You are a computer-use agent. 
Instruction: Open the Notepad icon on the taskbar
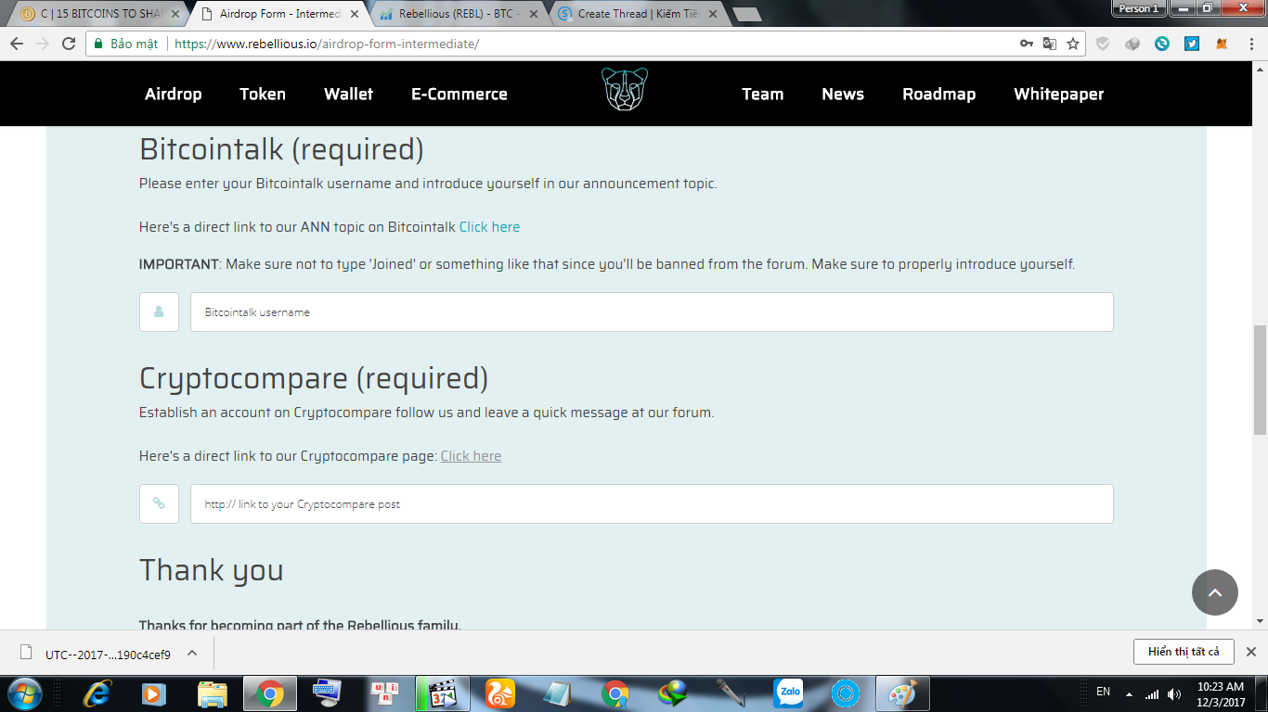[558, 693]
